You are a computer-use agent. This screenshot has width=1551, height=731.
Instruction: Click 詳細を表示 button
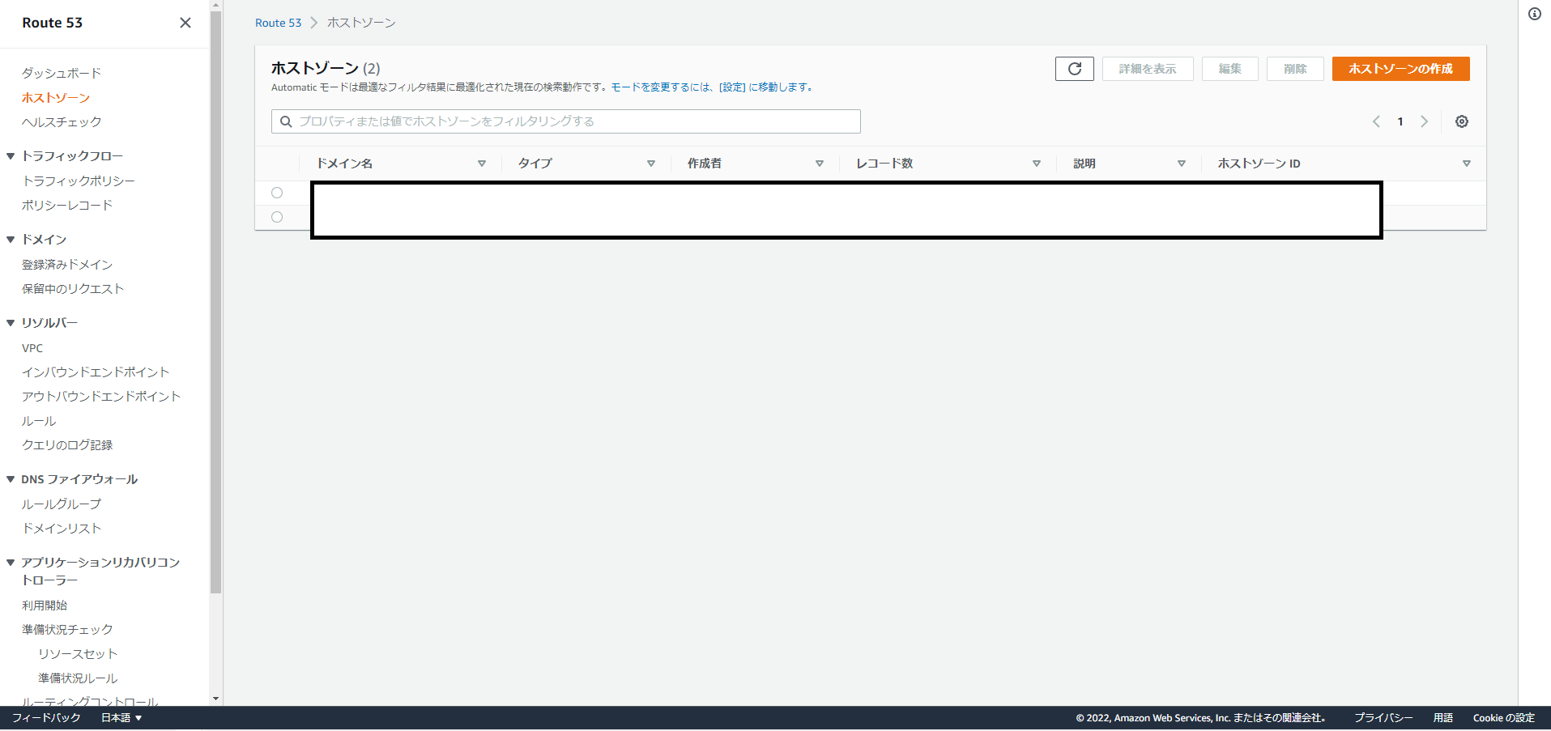[1147, 69]
